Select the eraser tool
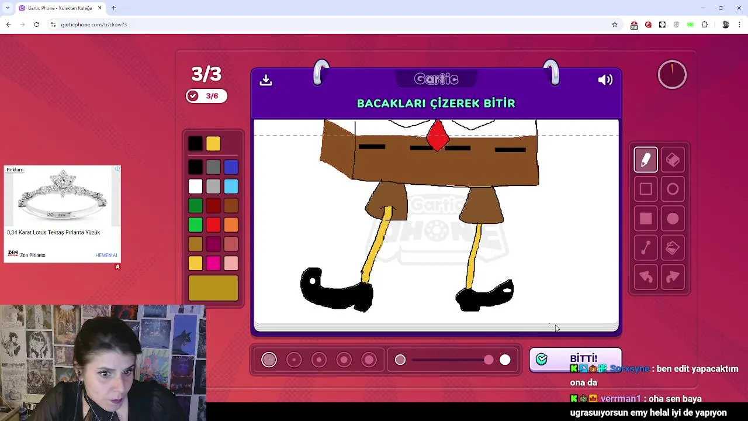 coord(673,160)
